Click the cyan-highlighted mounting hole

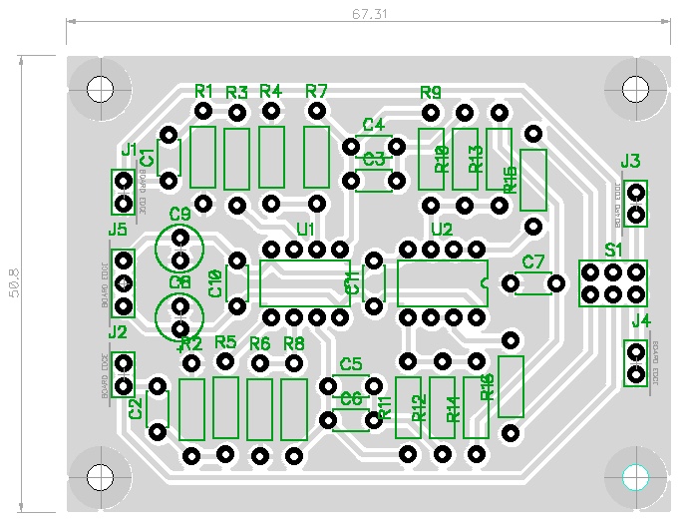click(x=635, y=478)
